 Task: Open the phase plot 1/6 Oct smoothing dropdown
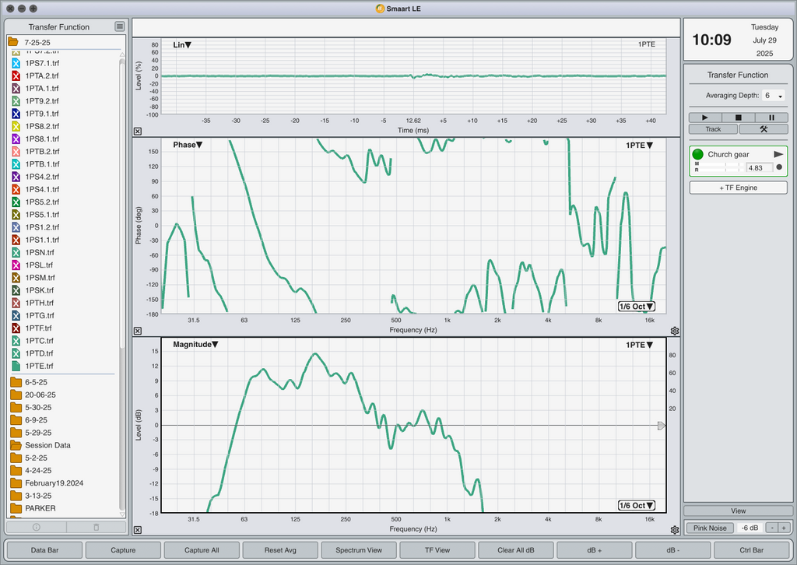pos(637,307)
